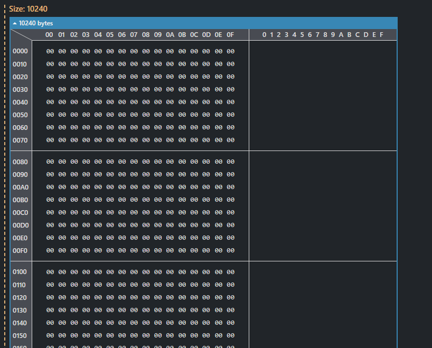Image resolution: width=432 pixels, height=348 pixels.
Task: Select row offset 0100
Action: pyautogui.click(x=20, y=272)
